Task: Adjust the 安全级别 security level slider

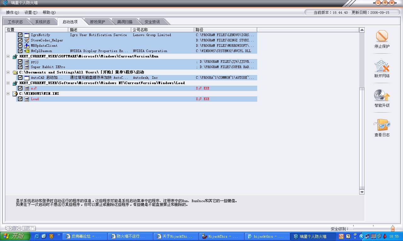Action: pyautogui.click(x=393, y=228)
